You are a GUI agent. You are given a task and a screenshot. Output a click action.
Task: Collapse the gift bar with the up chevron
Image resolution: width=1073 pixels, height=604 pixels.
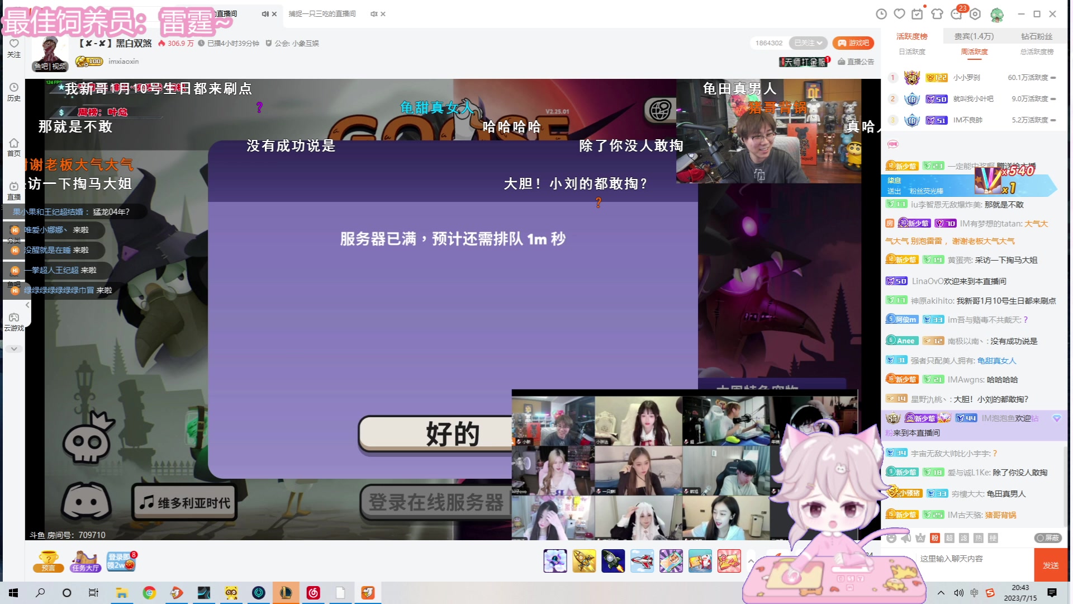tap(751, 561)
